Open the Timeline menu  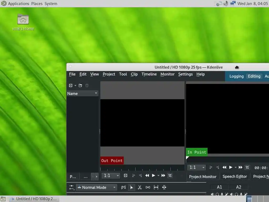149,74
